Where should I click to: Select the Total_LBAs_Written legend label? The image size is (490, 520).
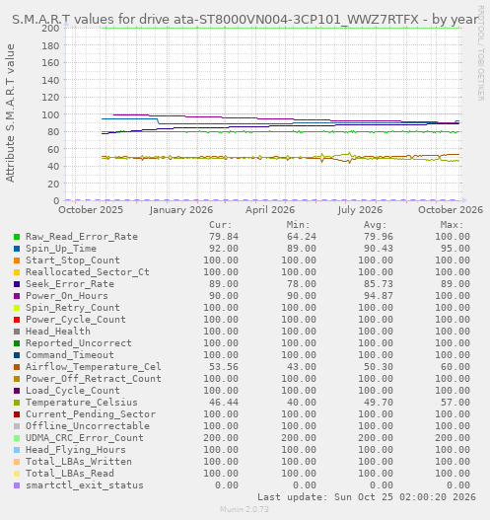click(x=79, y=462)
